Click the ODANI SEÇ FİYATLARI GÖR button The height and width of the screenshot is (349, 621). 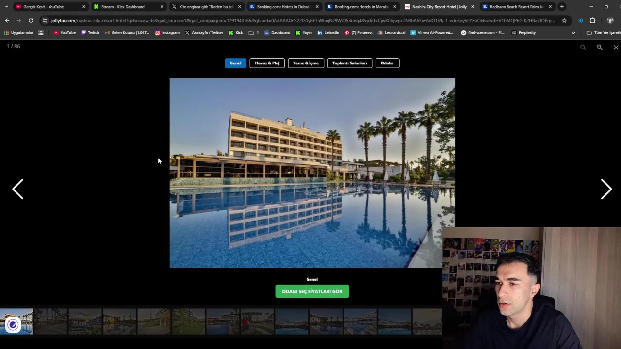312,291
